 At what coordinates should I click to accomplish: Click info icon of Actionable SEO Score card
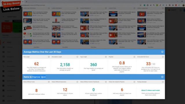[163, 57]
